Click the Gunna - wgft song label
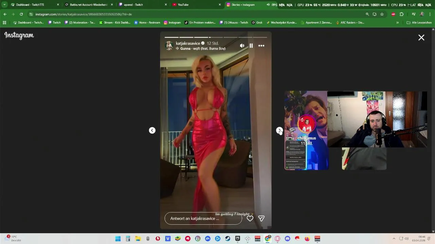The height and width of the screenshot is (244, 435). pyautogui.click(x=203, y=49)
